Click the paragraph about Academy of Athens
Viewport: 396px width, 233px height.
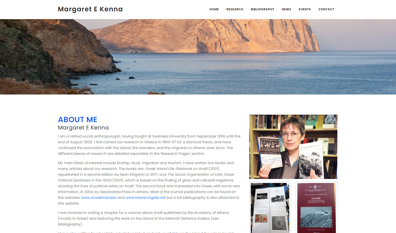coord(143,218)
